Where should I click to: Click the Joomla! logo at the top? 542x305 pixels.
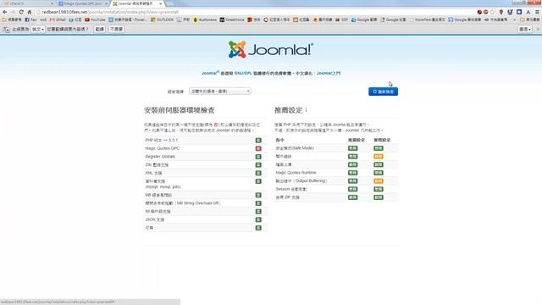pos(271,50)
